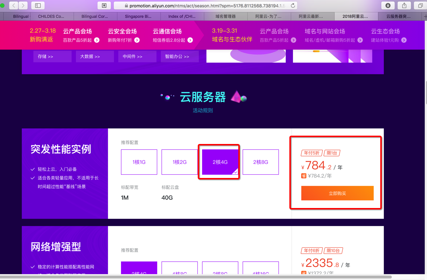Screen dimensions: 427x280
Task: Open 域名与网站会场 in the banner
Action: tap(325, 31)
